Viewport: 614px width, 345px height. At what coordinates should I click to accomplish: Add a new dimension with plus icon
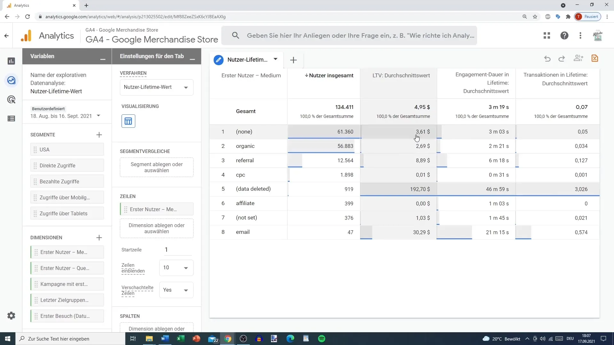click(99, 238)
